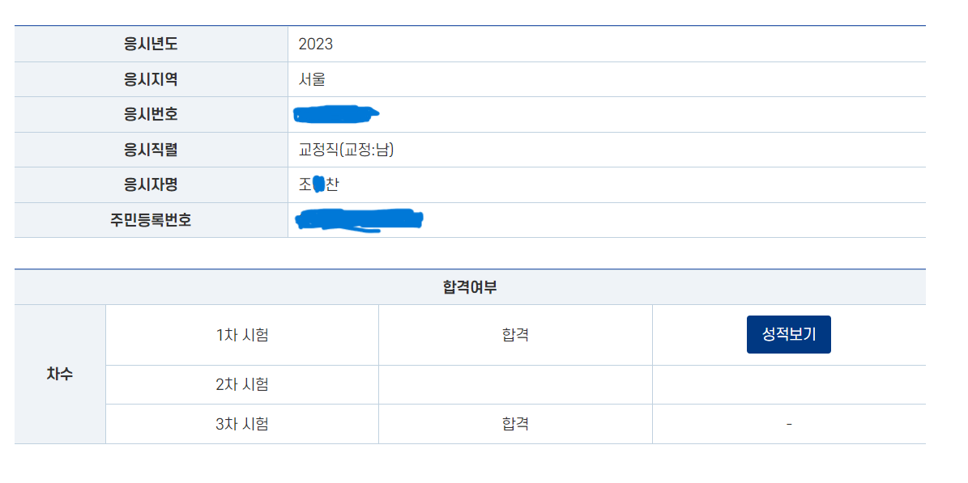Select the 2023 exam year value
Viewport: 968px width, 483px height.
[315, 44]
